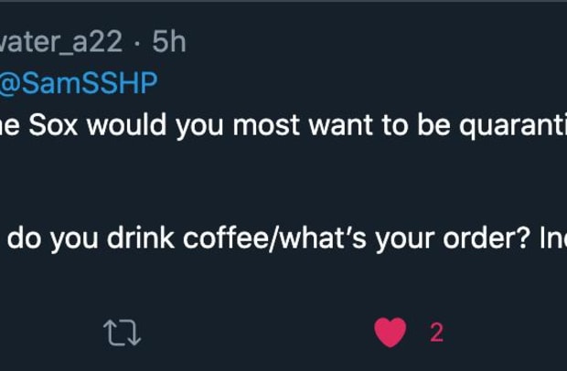567x371 pixels.
Task: Open the @SamSSHP mentioned profile
Action: pyautogui.click(x=78, y=83)
